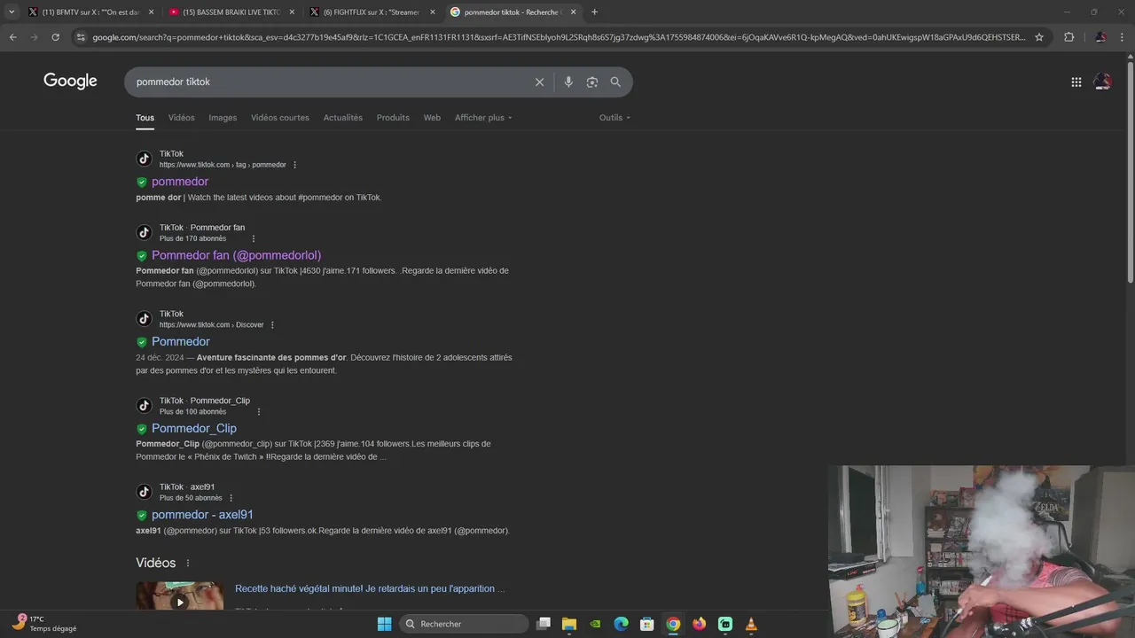
Task: Submit query with the magnifier search icon
Action: coord(615,82)
